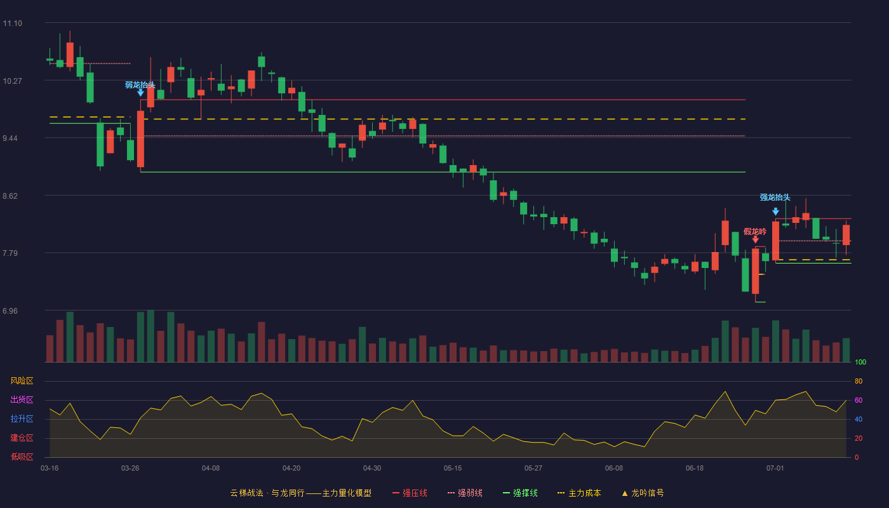Click the 出货区 zone label
The image size is (889, 508).
(22, 400)
